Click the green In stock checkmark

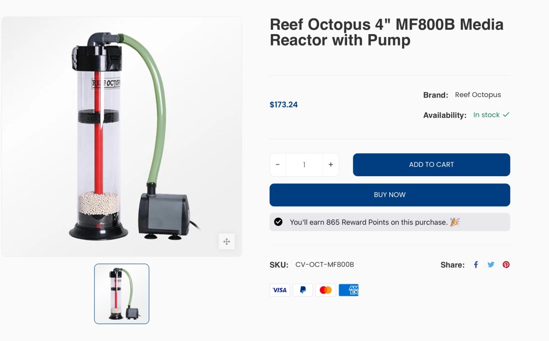coord(506,115)
